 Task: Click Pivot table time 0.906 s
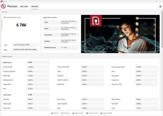146,104
